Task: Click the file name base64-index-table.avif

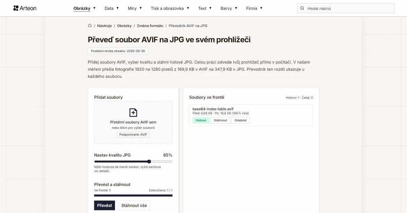Action: click(213, 109)
